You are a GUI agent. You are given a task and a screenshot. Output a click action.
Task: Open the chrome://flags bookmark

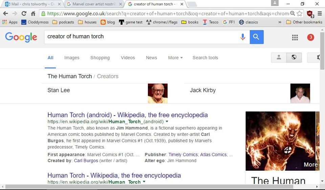coord(162,22)
